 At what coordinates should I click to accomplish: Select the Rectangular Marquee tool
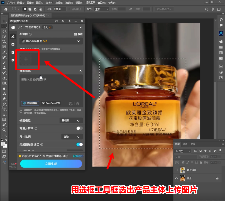click(x=4, y=26)
